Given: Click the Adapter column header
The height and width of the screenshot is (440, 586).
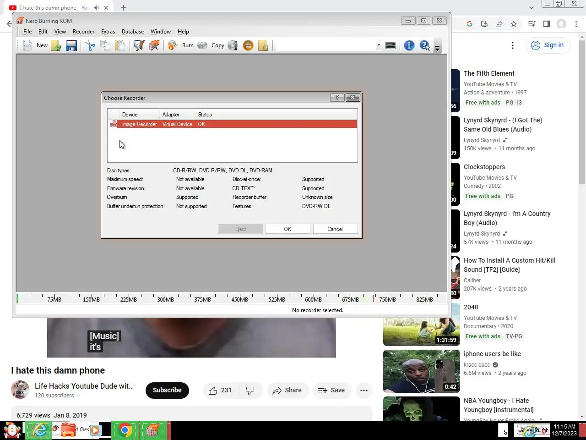Looking at the screenshot, I should 177,115.
